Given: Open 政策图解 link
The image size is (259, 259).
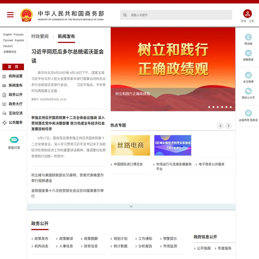Looking at the screenshot, I should [x=91, y=239].
